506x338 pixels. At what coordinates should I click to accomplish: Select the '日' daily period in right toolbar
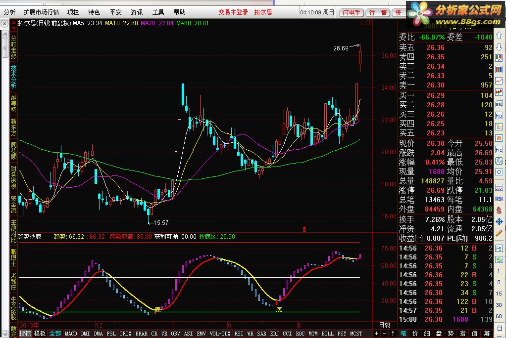[499, 328]
